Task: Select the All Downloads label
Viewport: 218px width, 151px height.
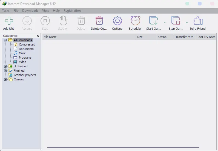Action: [x=23, y=40]
